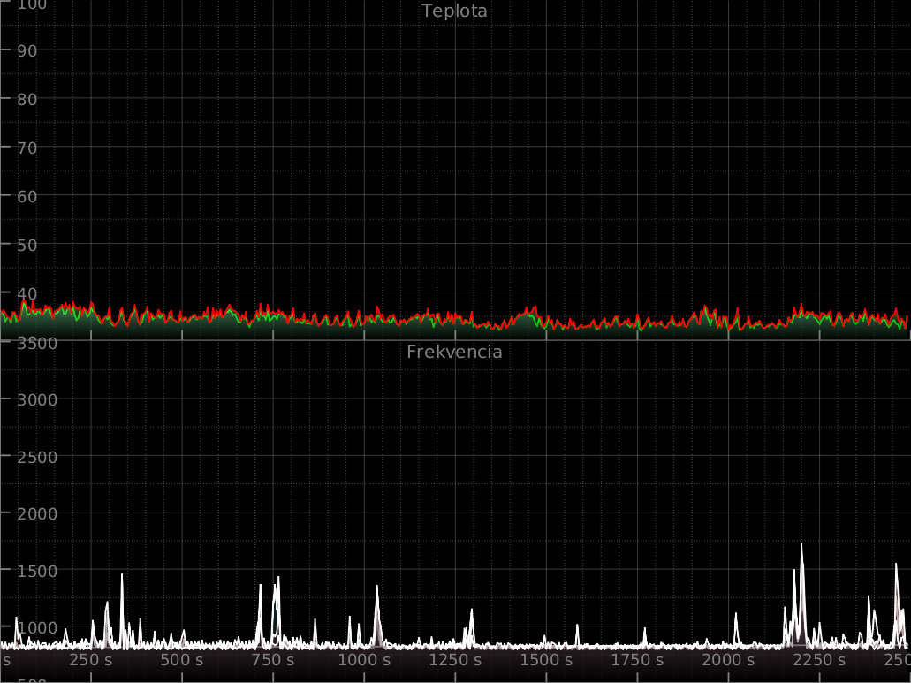Pick the "2250 s" time axis label
This screenshot has width=911, height=683.
pos(819,660)
